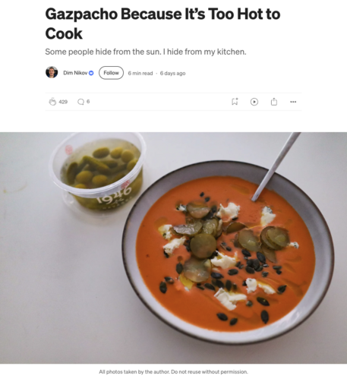Follow the author Dim Nikov

tap(111, 73)
